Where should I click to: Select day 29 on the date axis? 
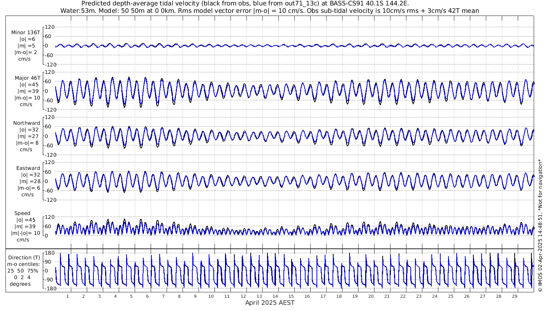514,296
